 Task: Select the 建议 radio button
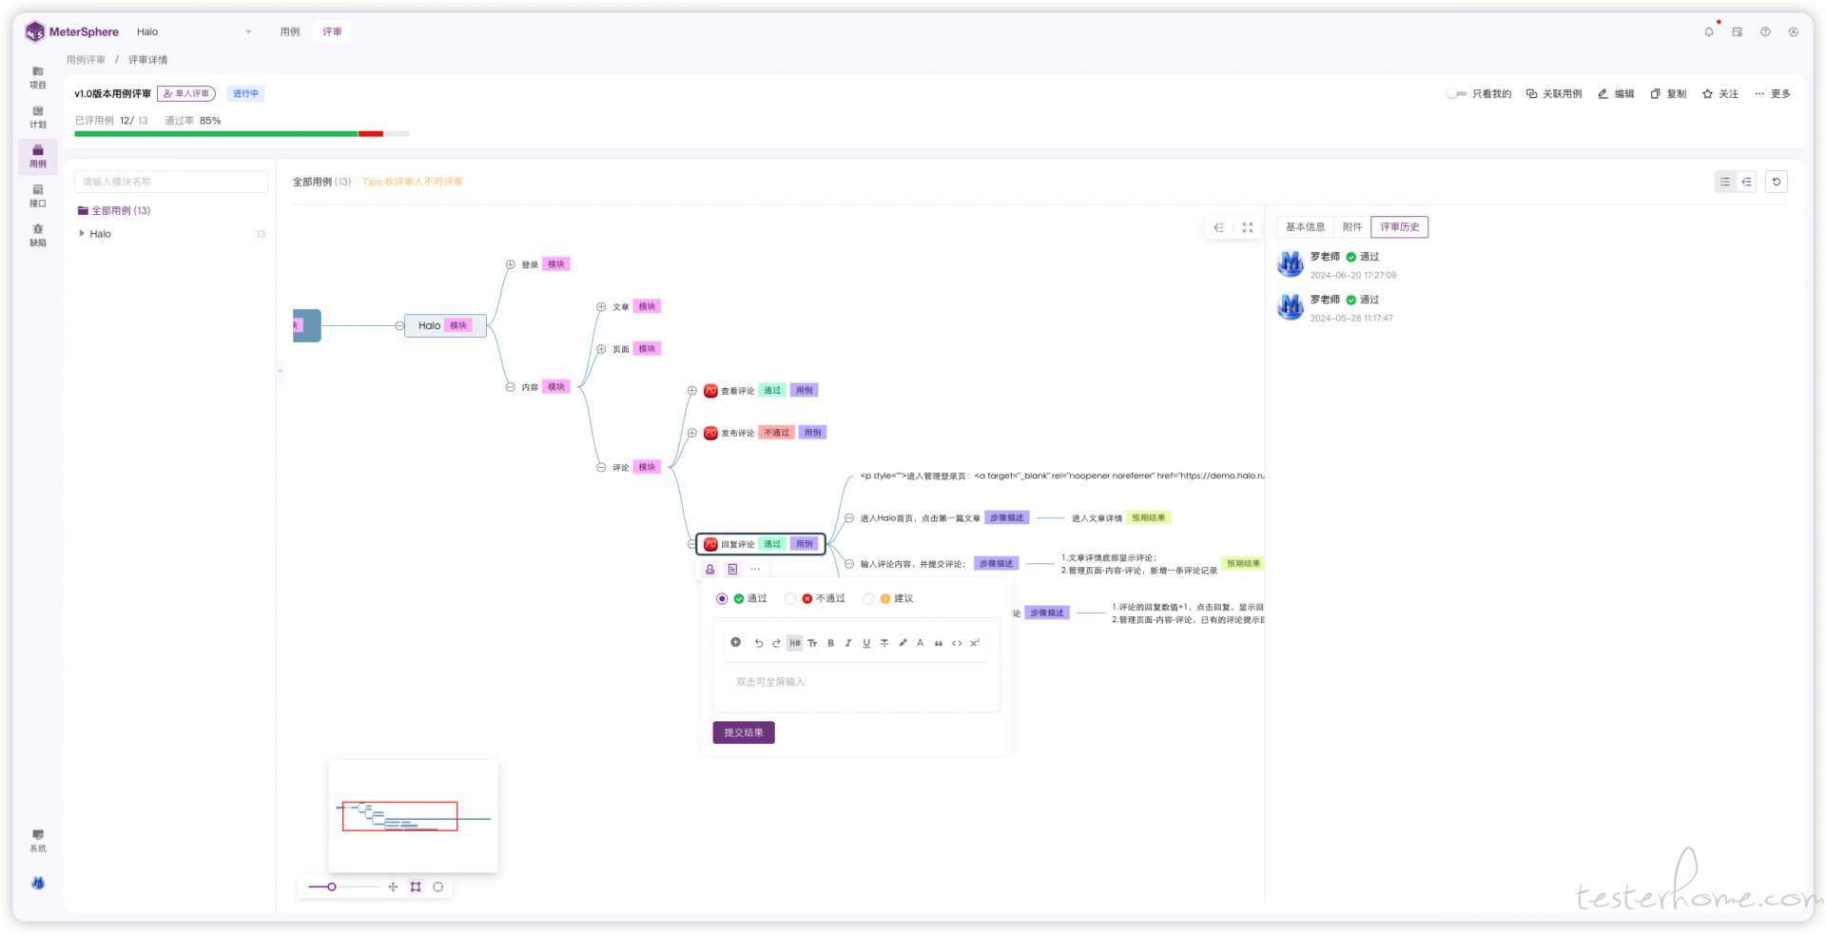pyautogui.click(x=867, y=598)
